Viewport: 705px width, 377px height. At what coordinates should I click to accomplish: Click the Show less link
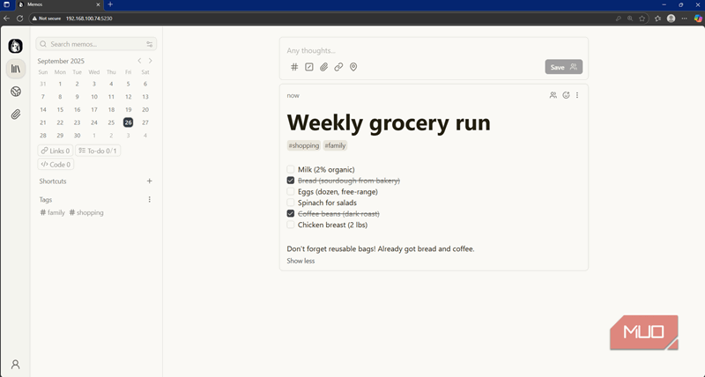pyautogui.click(x=301, y=261)
